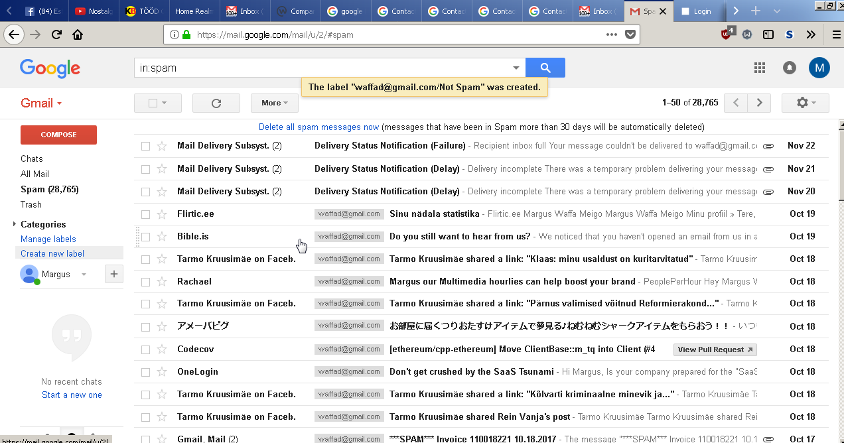Click browser home button
The height and width of the screenshot is (443, 844).
coord(78,34)
